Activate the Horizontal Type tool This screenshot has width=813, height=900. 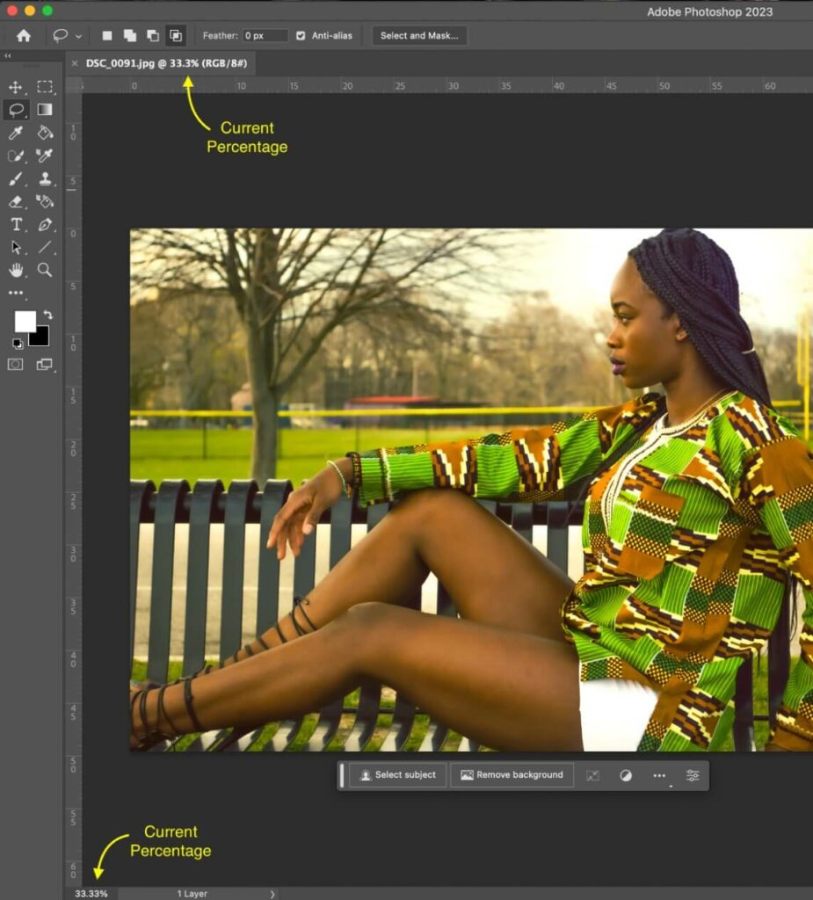point(15,224)
